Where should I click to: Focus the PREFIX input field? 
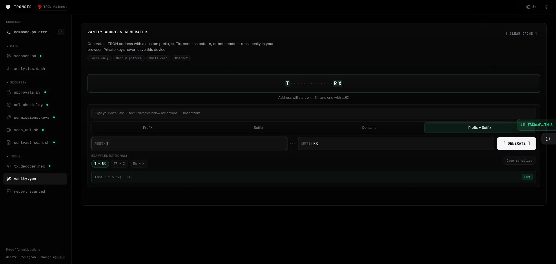(x=189, y=144)
